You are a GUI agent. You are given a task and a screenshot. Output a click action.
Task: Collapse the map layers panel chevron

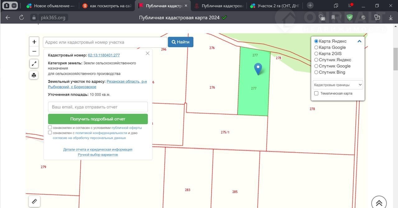pyautogui.click(x=359, y=41)
